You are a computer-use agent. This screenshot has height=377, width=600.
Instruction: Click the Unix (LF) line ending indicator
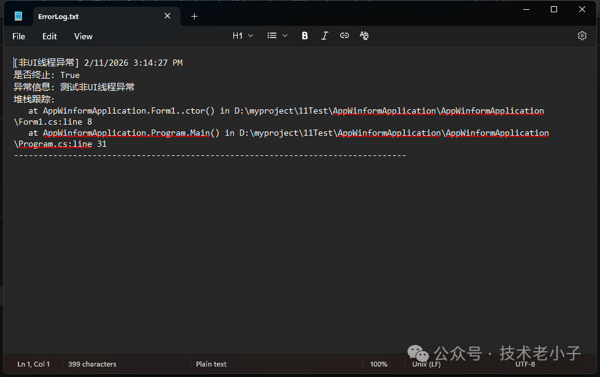pos(426,364)
